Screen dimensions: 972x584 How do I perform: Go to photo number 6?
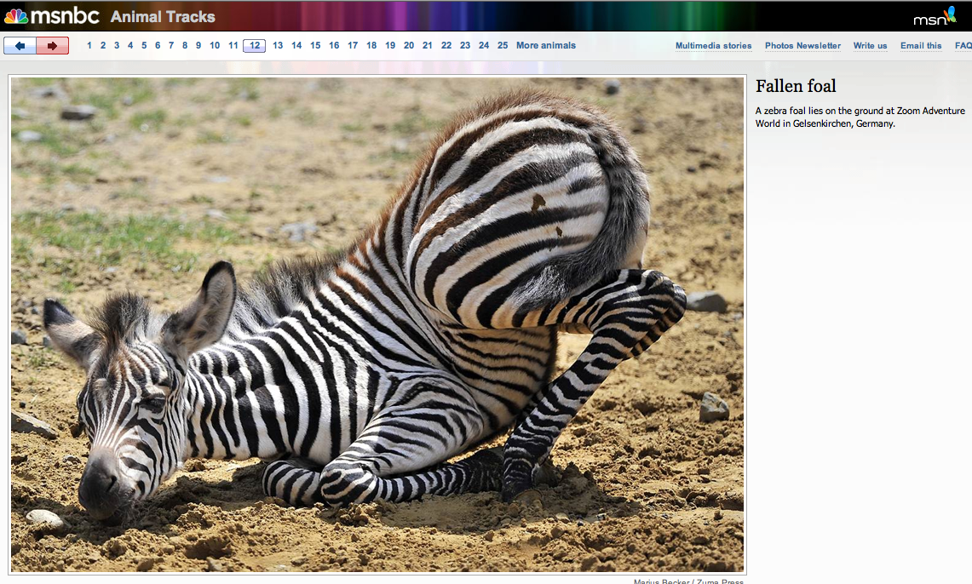(x=158, y=46)
